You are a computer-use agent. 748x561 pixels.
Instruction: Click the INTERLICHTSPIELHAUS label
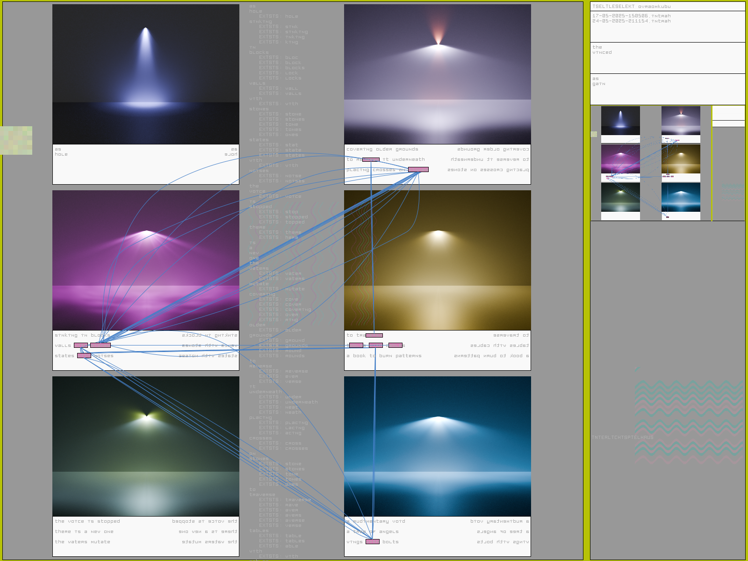(622, 438)
